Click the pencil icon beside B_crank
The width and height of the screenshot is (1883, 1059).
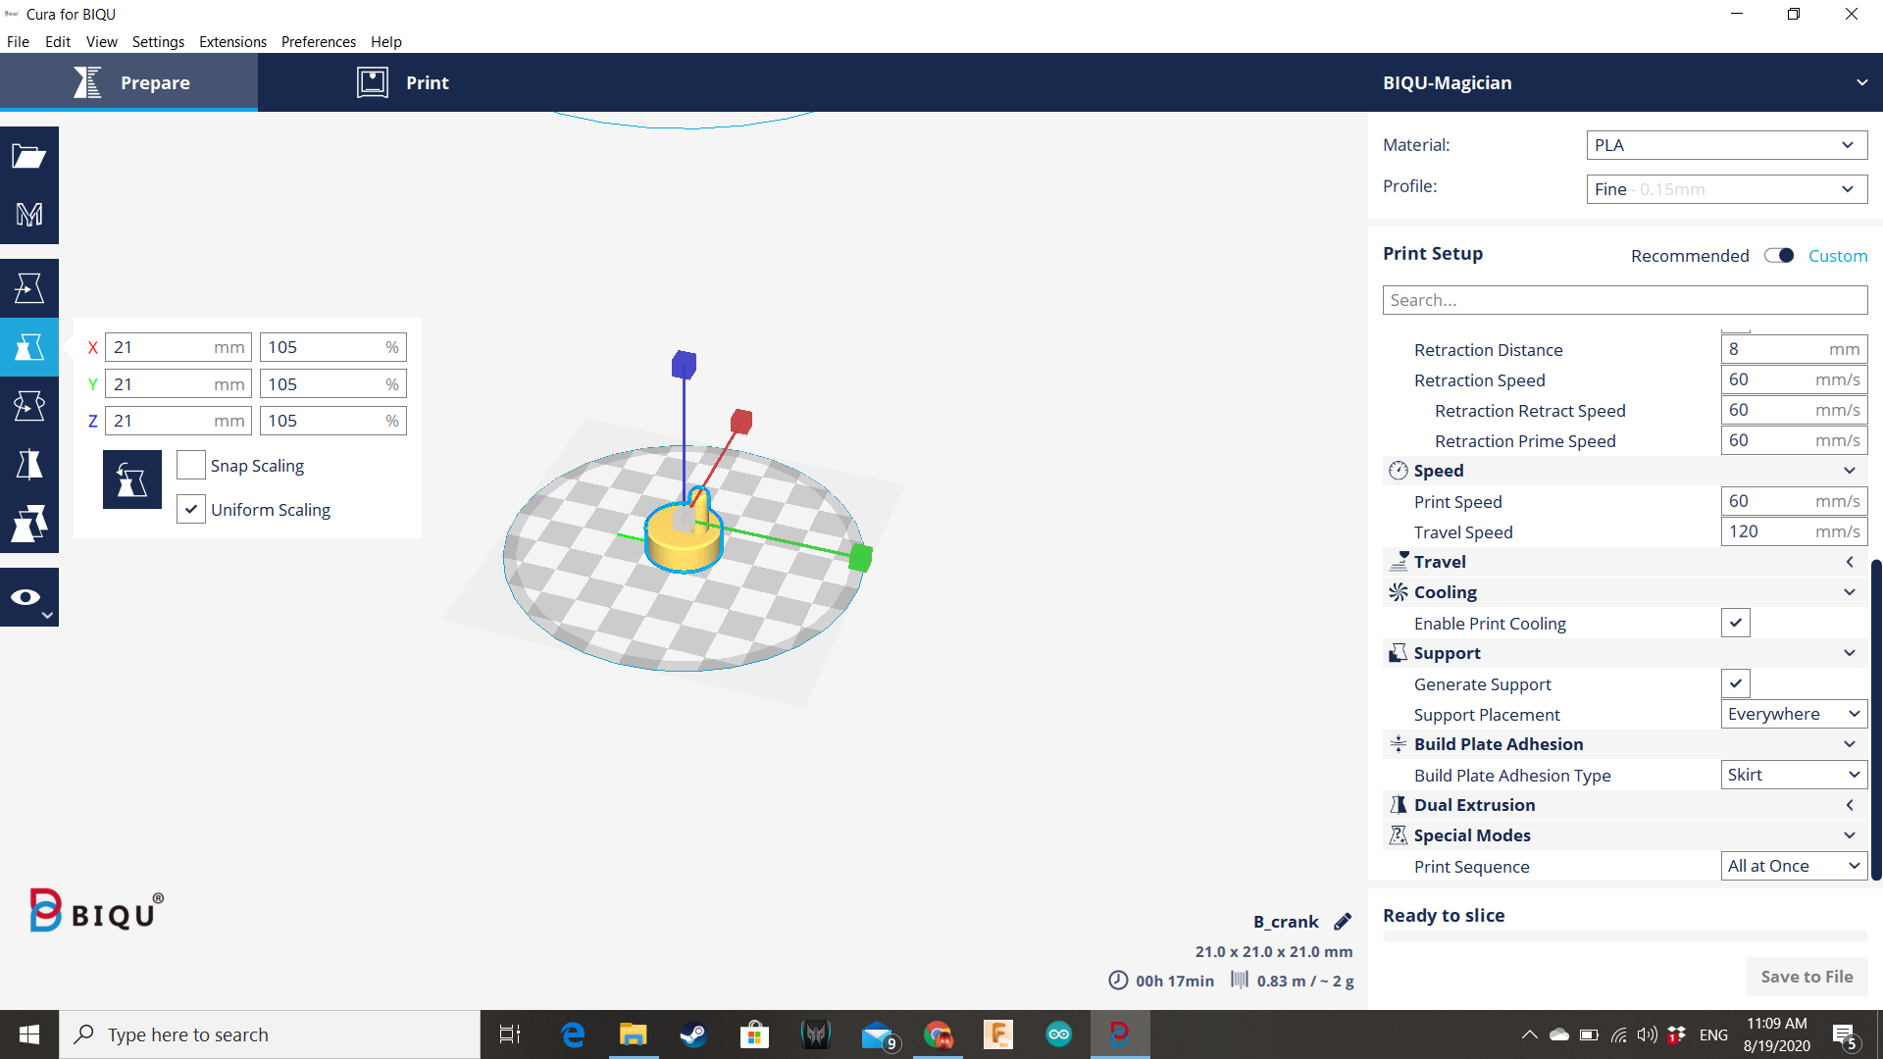(1343, 922)
